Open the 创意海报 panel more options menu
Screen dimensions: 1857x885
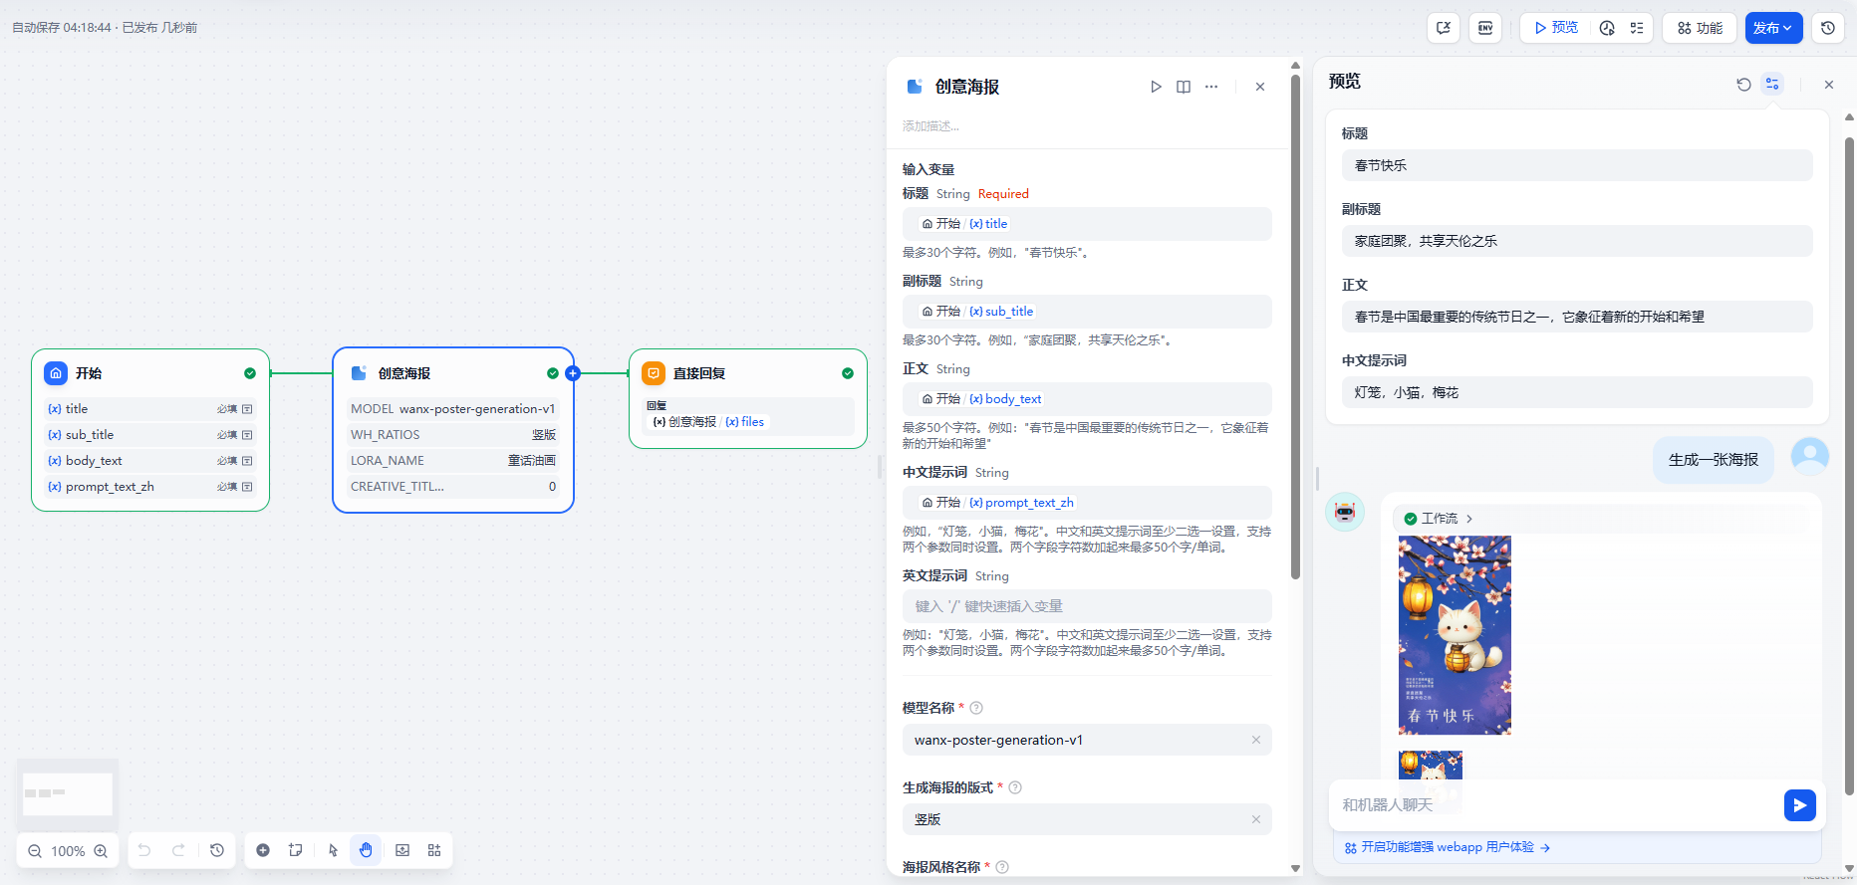pos(1211,87)
